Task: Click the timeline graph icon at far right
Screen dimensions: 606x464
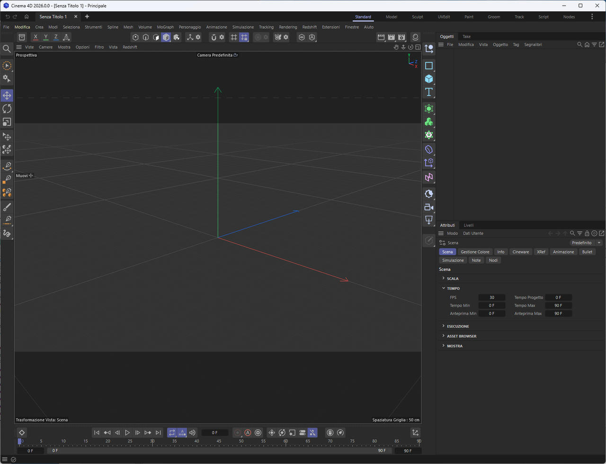Action: [x=415, y=433]
